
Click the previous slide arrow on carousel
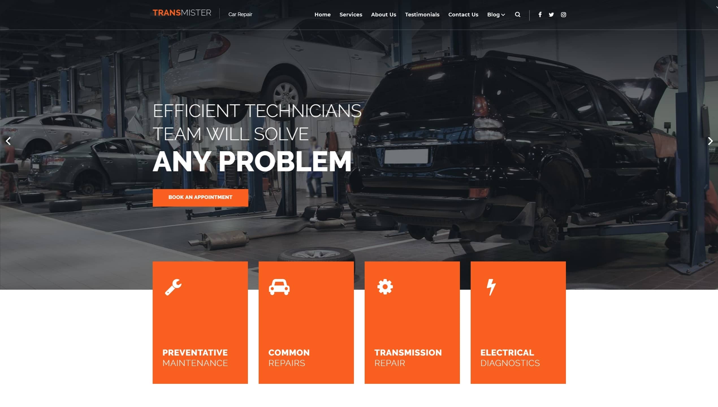[x=8, y=140]
